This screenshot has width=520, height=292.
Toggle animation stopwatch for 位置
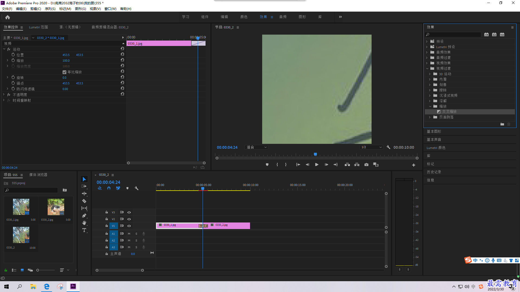13,55
